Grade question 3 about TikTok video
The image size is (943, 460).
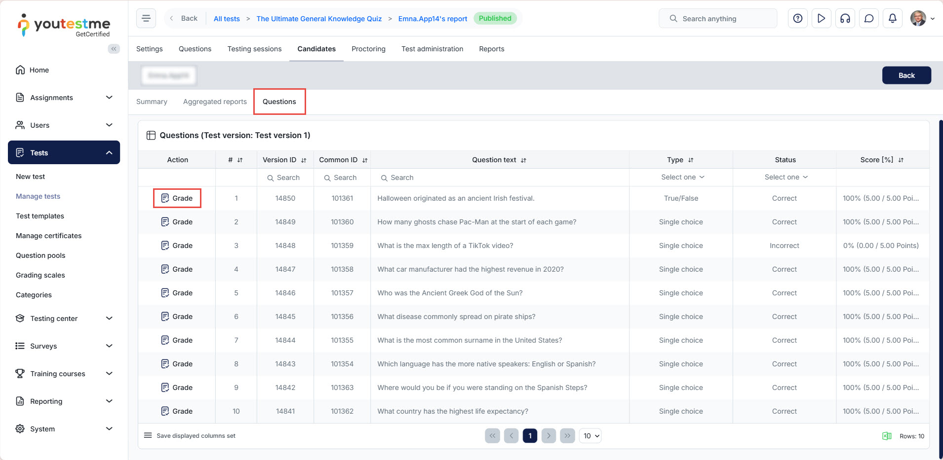point(177,246)
